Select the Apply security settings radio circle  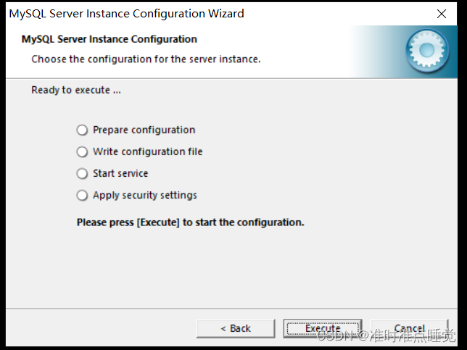tap(82, 196)
